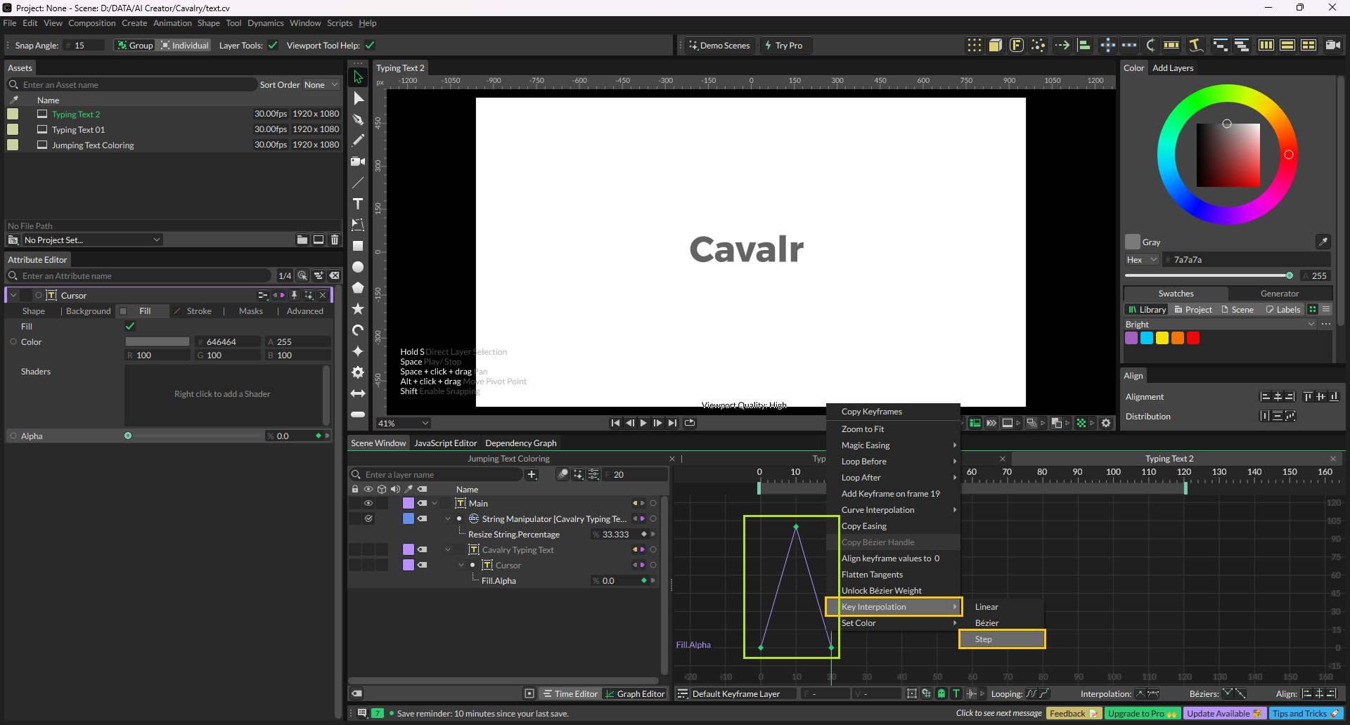The image size is (1350, 725).
Task: Choose the Star shape tool
Action: tap(358, 309)
